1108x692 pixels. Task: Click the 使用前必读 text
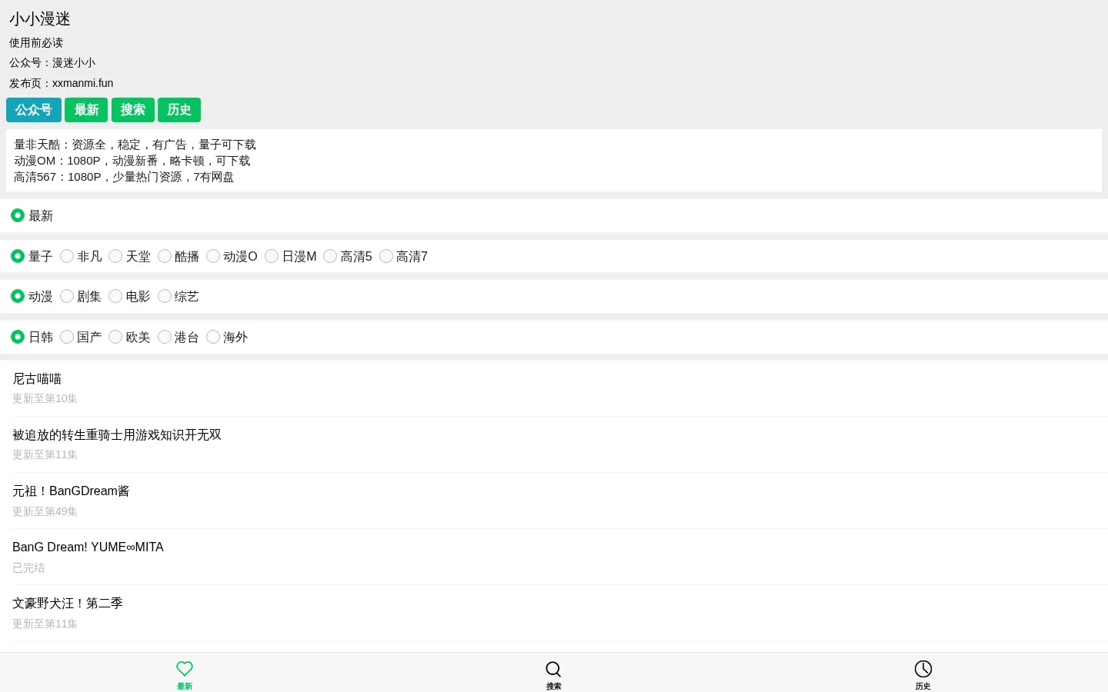coord(36,43)
